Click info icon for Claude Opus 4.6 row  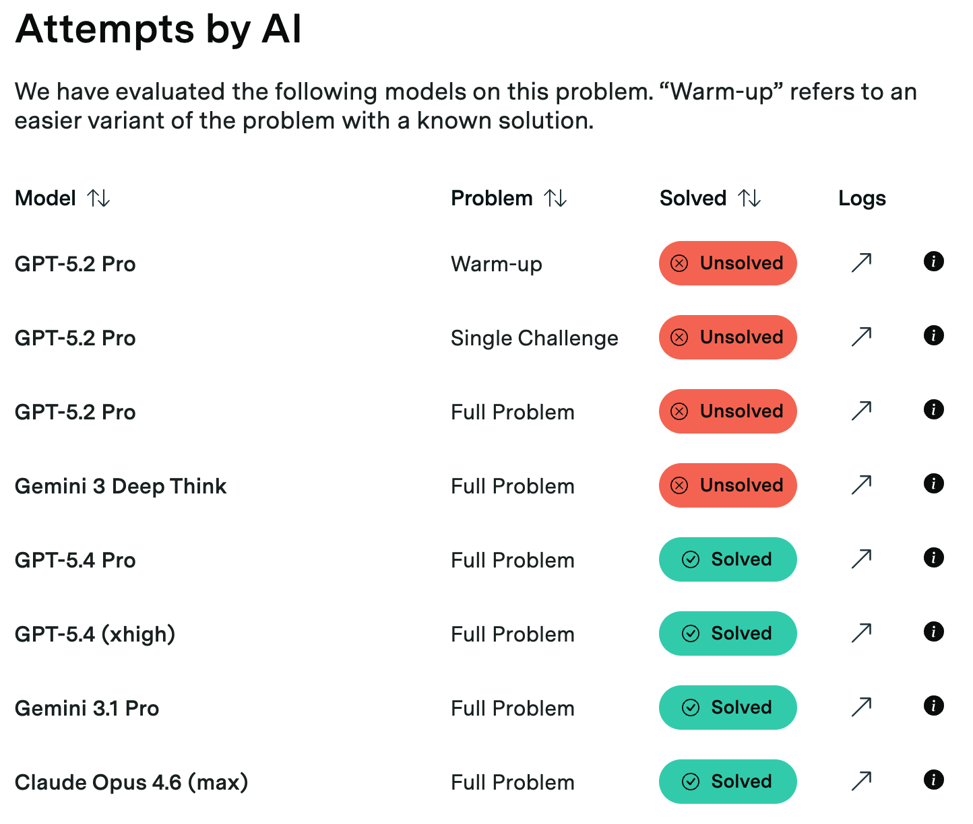point(933,780)
